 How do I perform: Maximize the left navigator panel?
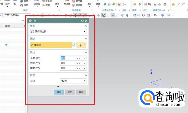23,21
